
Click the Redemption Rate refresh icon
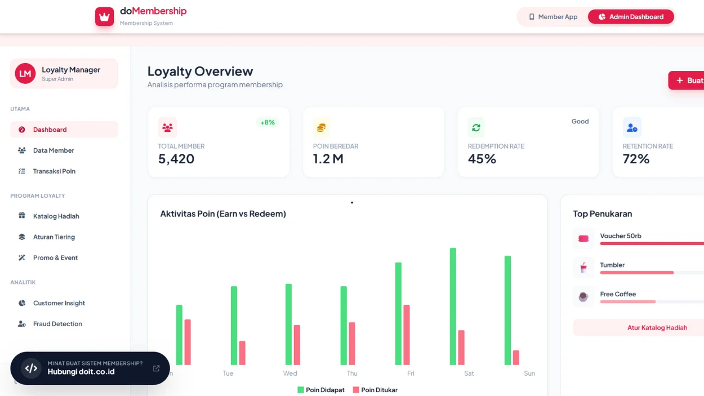[x=476, y=128]
